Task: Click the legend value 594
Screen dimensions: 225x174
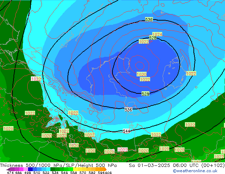Action: coord(101,173)
